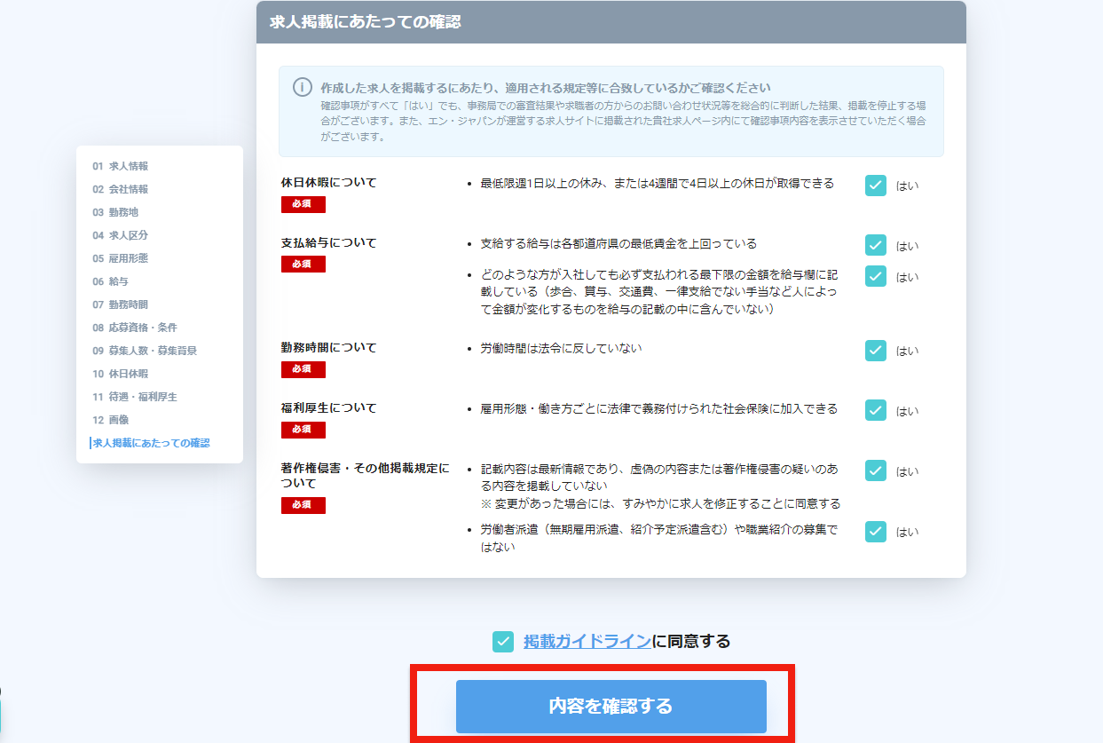The width and height of the screenshot is (1103, 743).
Task: Click the 支払給与について heading
Action: point(329,242)
